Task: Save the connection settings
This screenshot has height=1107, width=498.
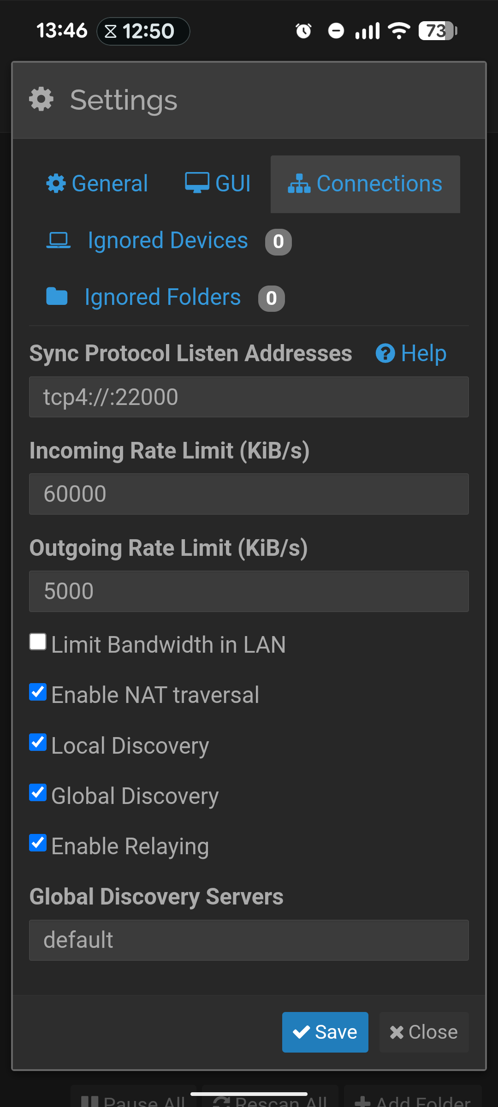Action: pos(325,1032)
